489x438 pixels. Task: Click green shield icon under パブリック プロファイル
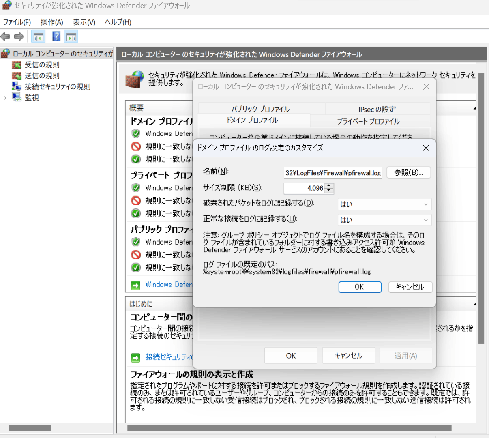(136, 242)
